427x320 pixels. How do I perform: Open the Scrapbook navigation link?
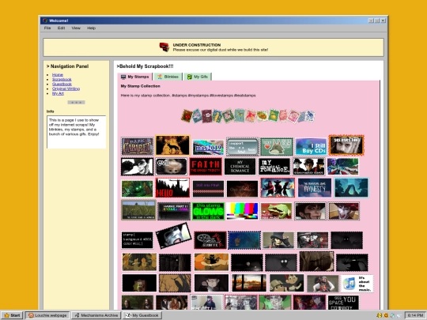62,80
